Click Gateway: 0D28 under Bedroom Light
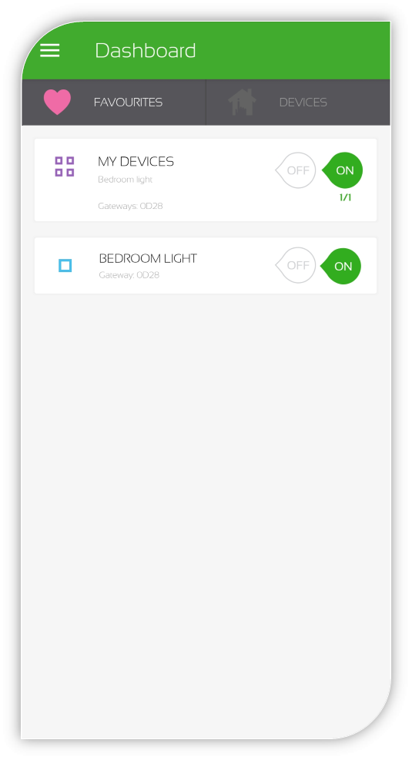 129,275
